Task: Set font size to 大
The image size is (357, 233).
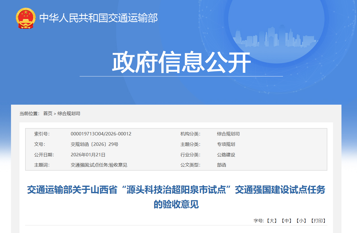Action: (272, 221)
